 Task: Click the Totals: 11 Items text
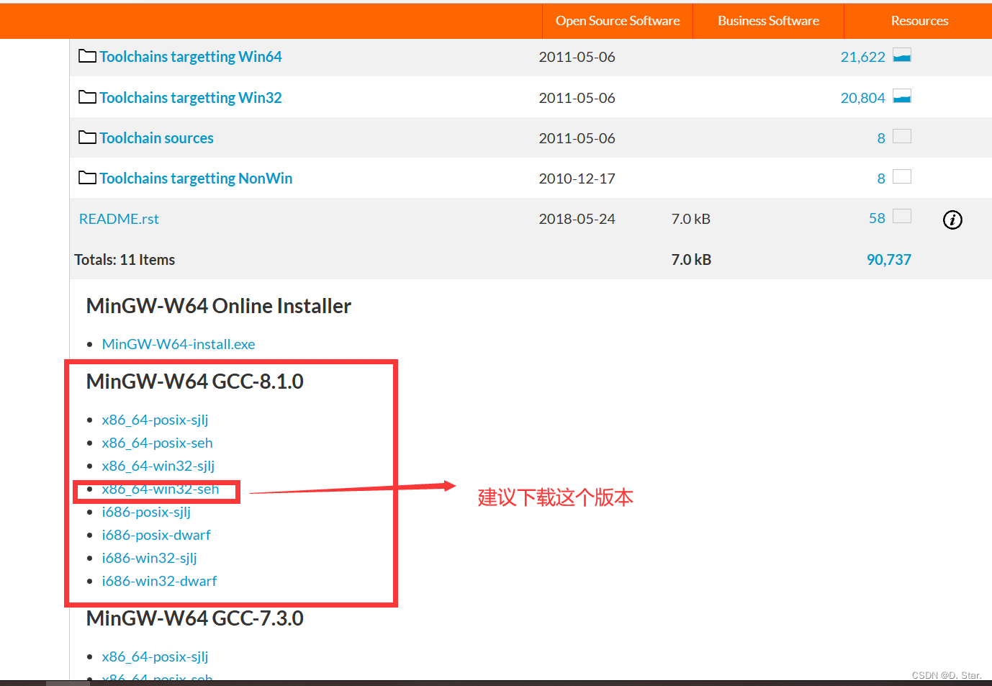[x=125, y=260]
